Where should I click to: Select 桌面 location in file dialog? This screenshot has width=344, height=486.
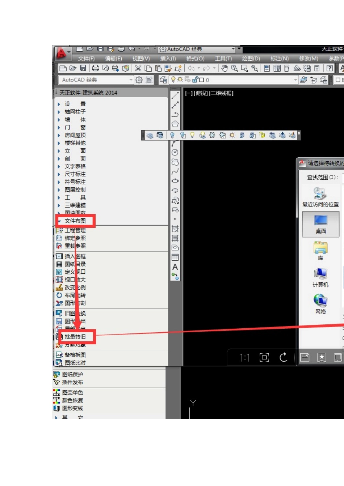[x=321, y=224]
